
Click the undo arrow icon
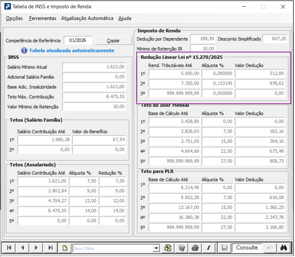(270, 248)
